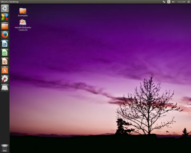This screenshot has height=153, width=191.
Task: Open the Trash in the launcher
Action: pyautogui.click(x=5, y=148)
